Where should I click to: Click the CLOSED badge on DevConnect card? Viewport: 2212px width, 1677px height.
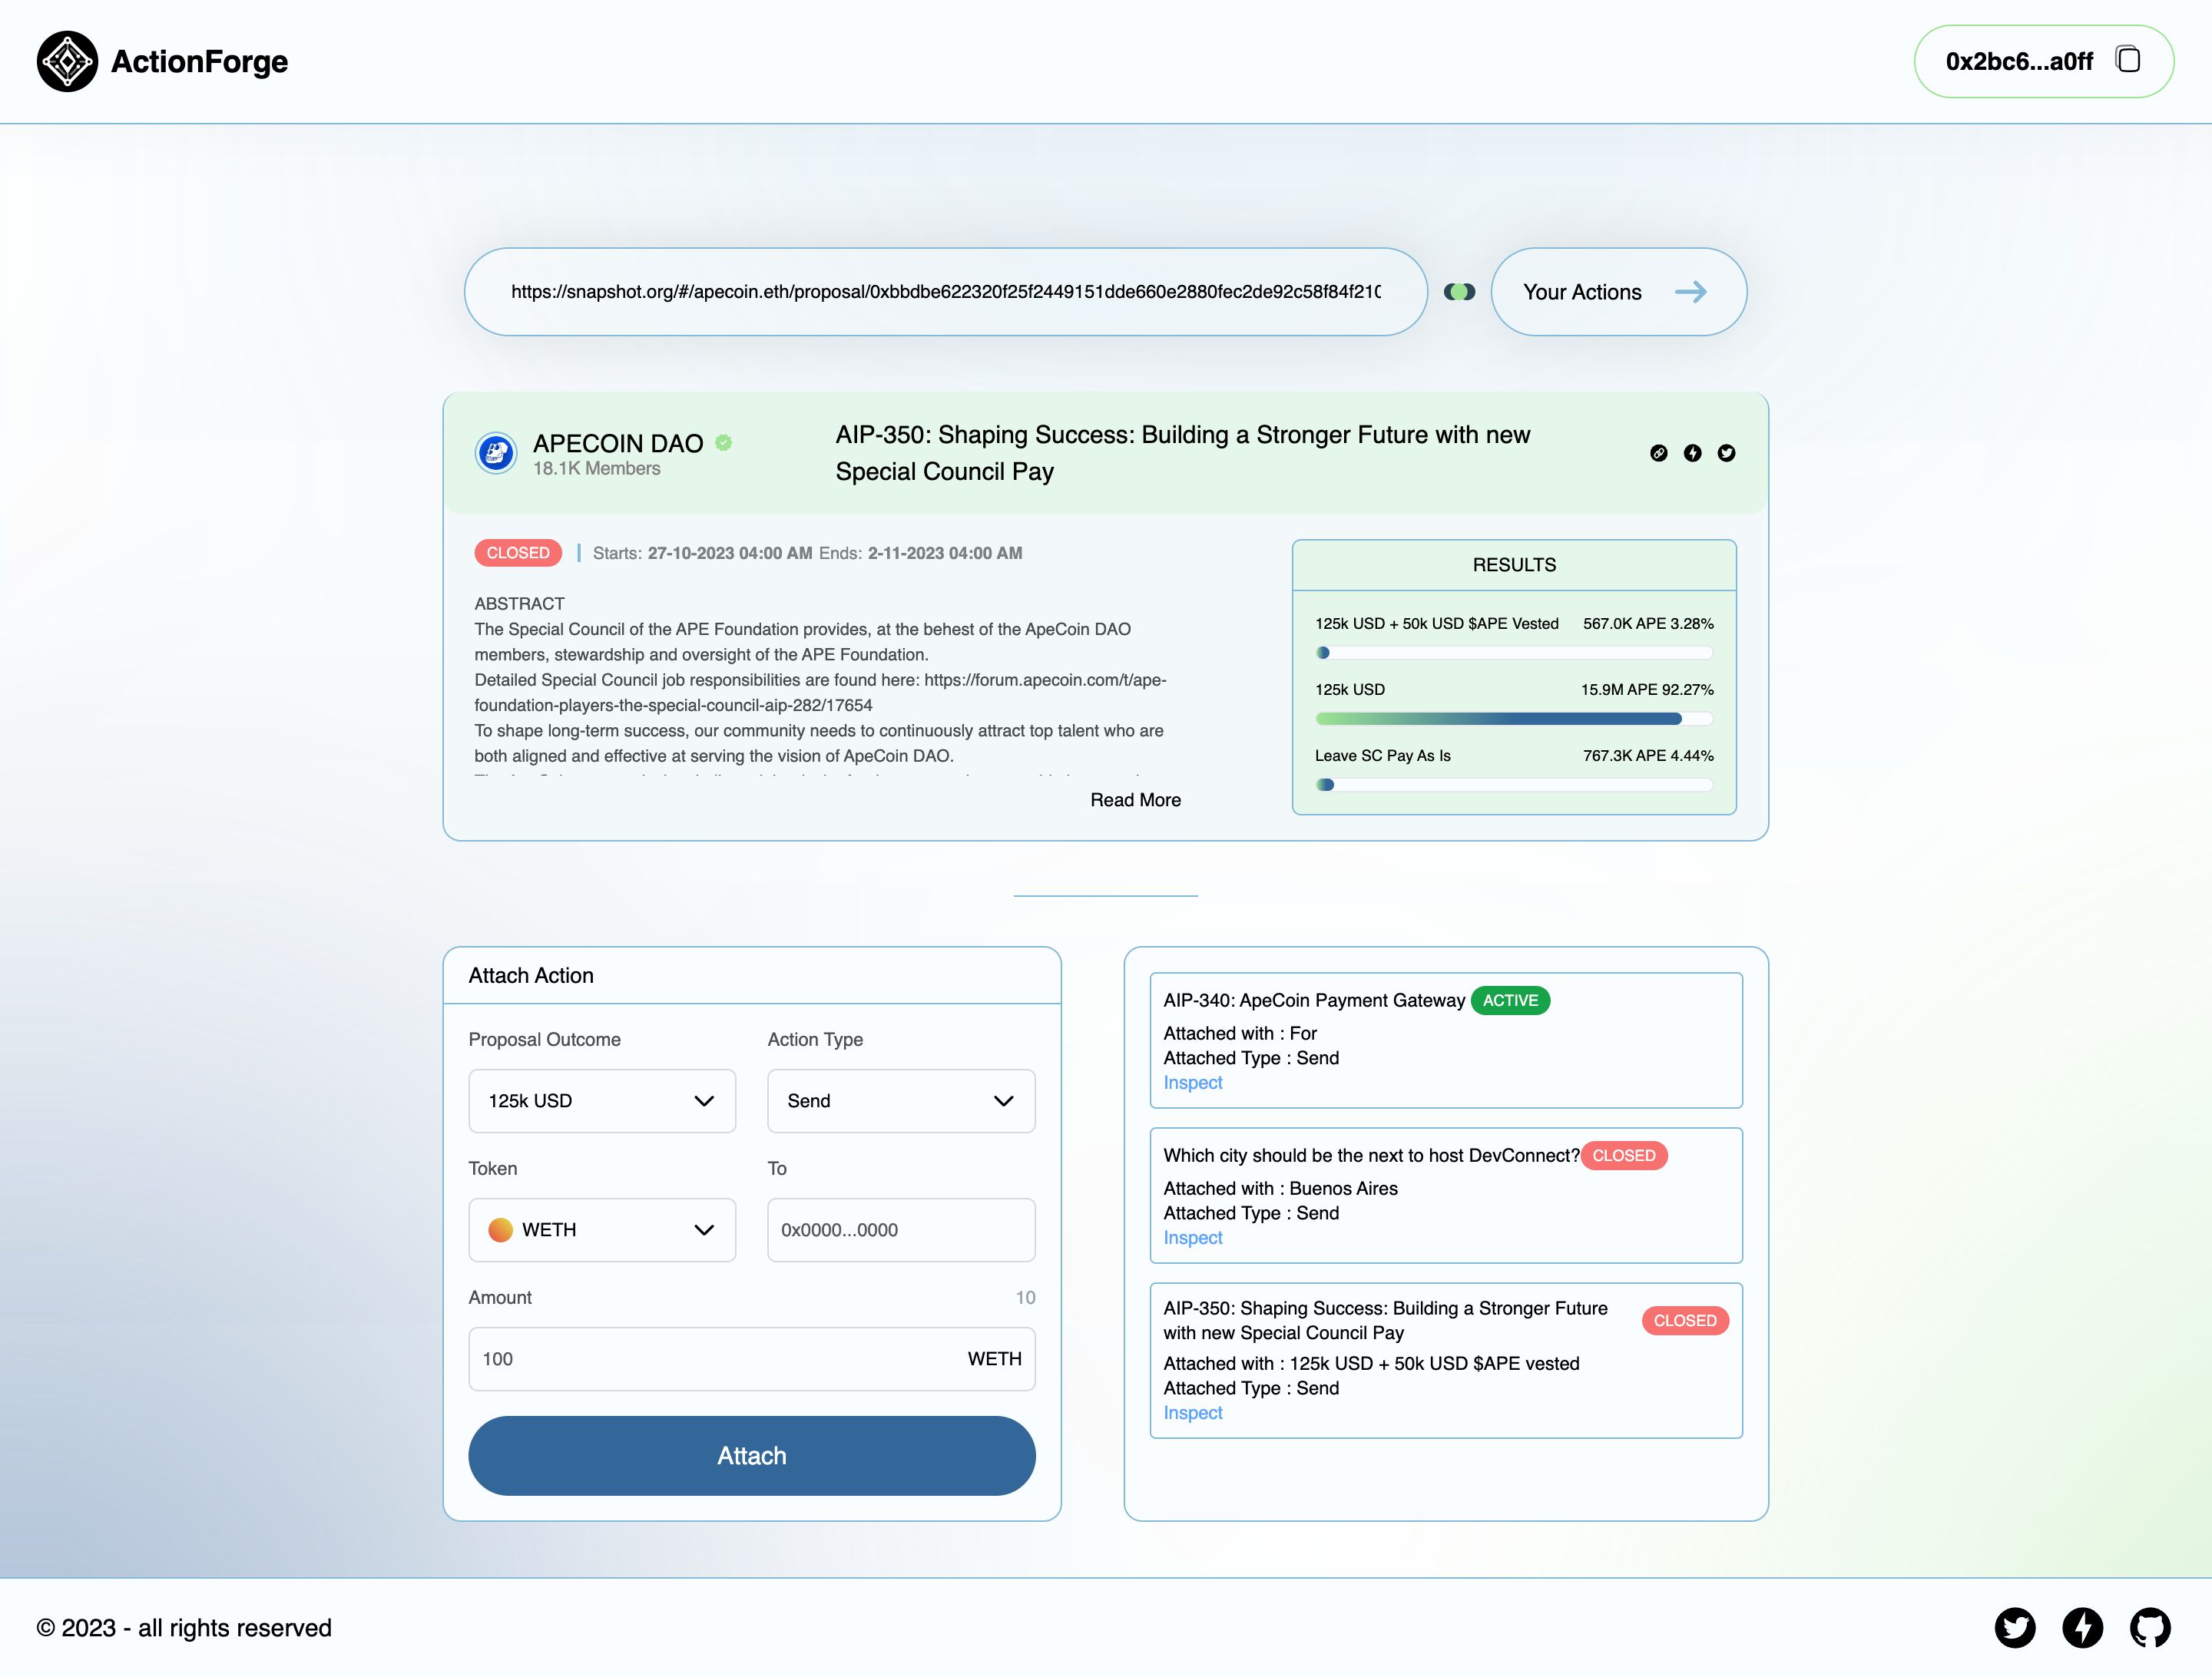[x=1624, y=1156]
